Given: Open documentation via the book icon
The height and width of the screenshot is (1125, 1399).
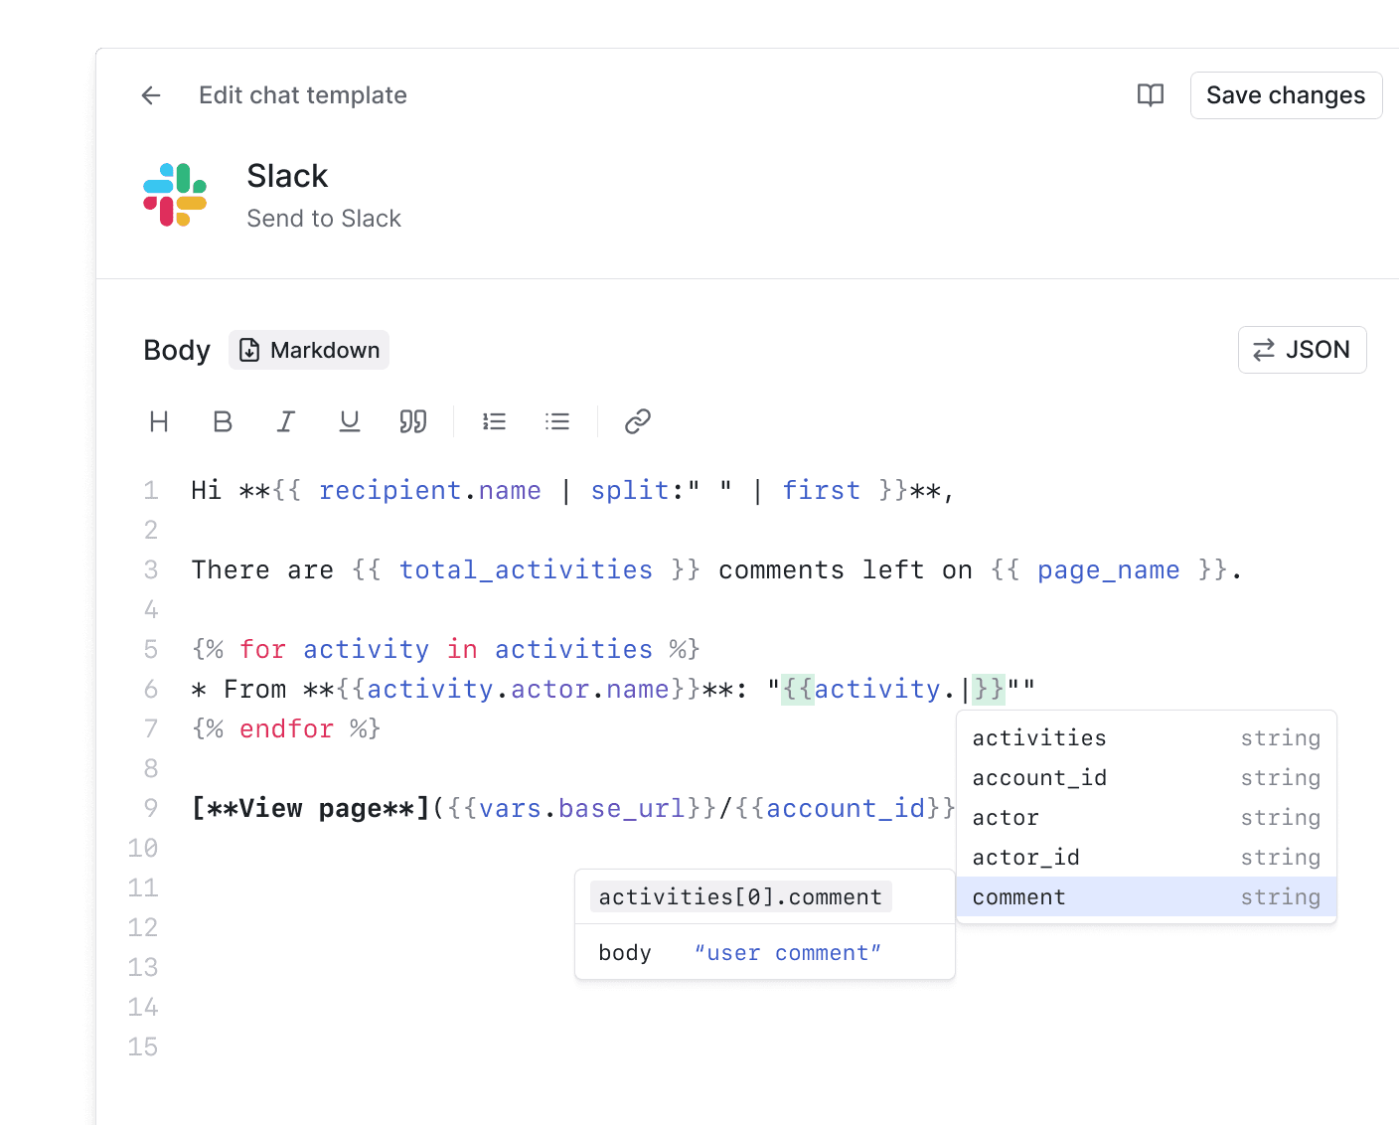Looking at the screenshot, I should [x=1150, y=94].
